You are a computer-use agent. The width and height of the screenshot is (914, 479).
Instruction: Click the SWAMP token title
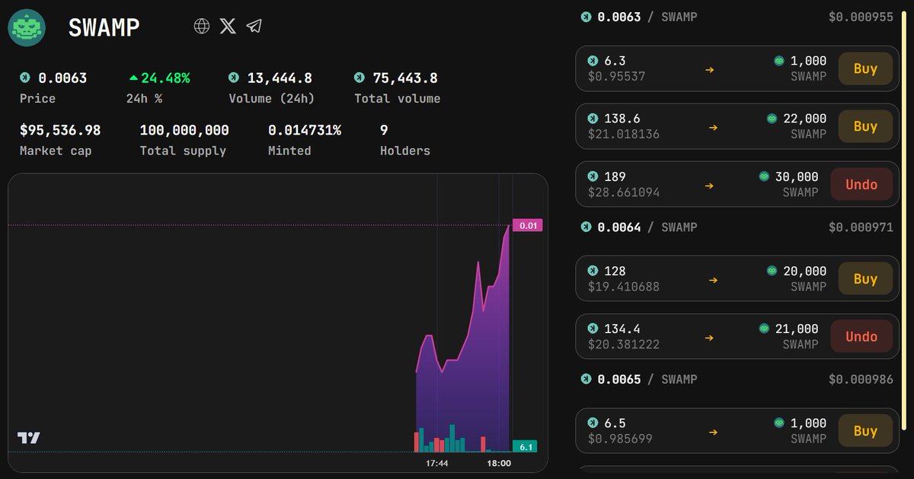(x=104, y=27)
